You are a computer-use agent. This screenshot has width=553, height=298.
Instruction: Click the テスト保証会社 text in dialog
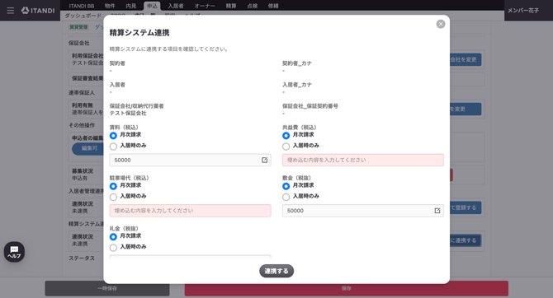pos(128,114)
